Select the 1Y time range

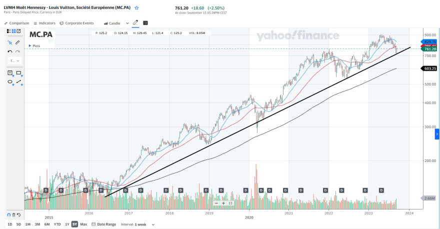tap(67, 224)
